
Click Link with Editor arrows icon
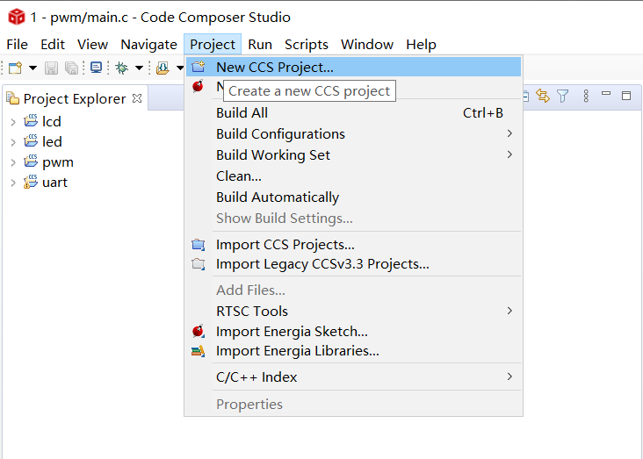tap(542, 96)
